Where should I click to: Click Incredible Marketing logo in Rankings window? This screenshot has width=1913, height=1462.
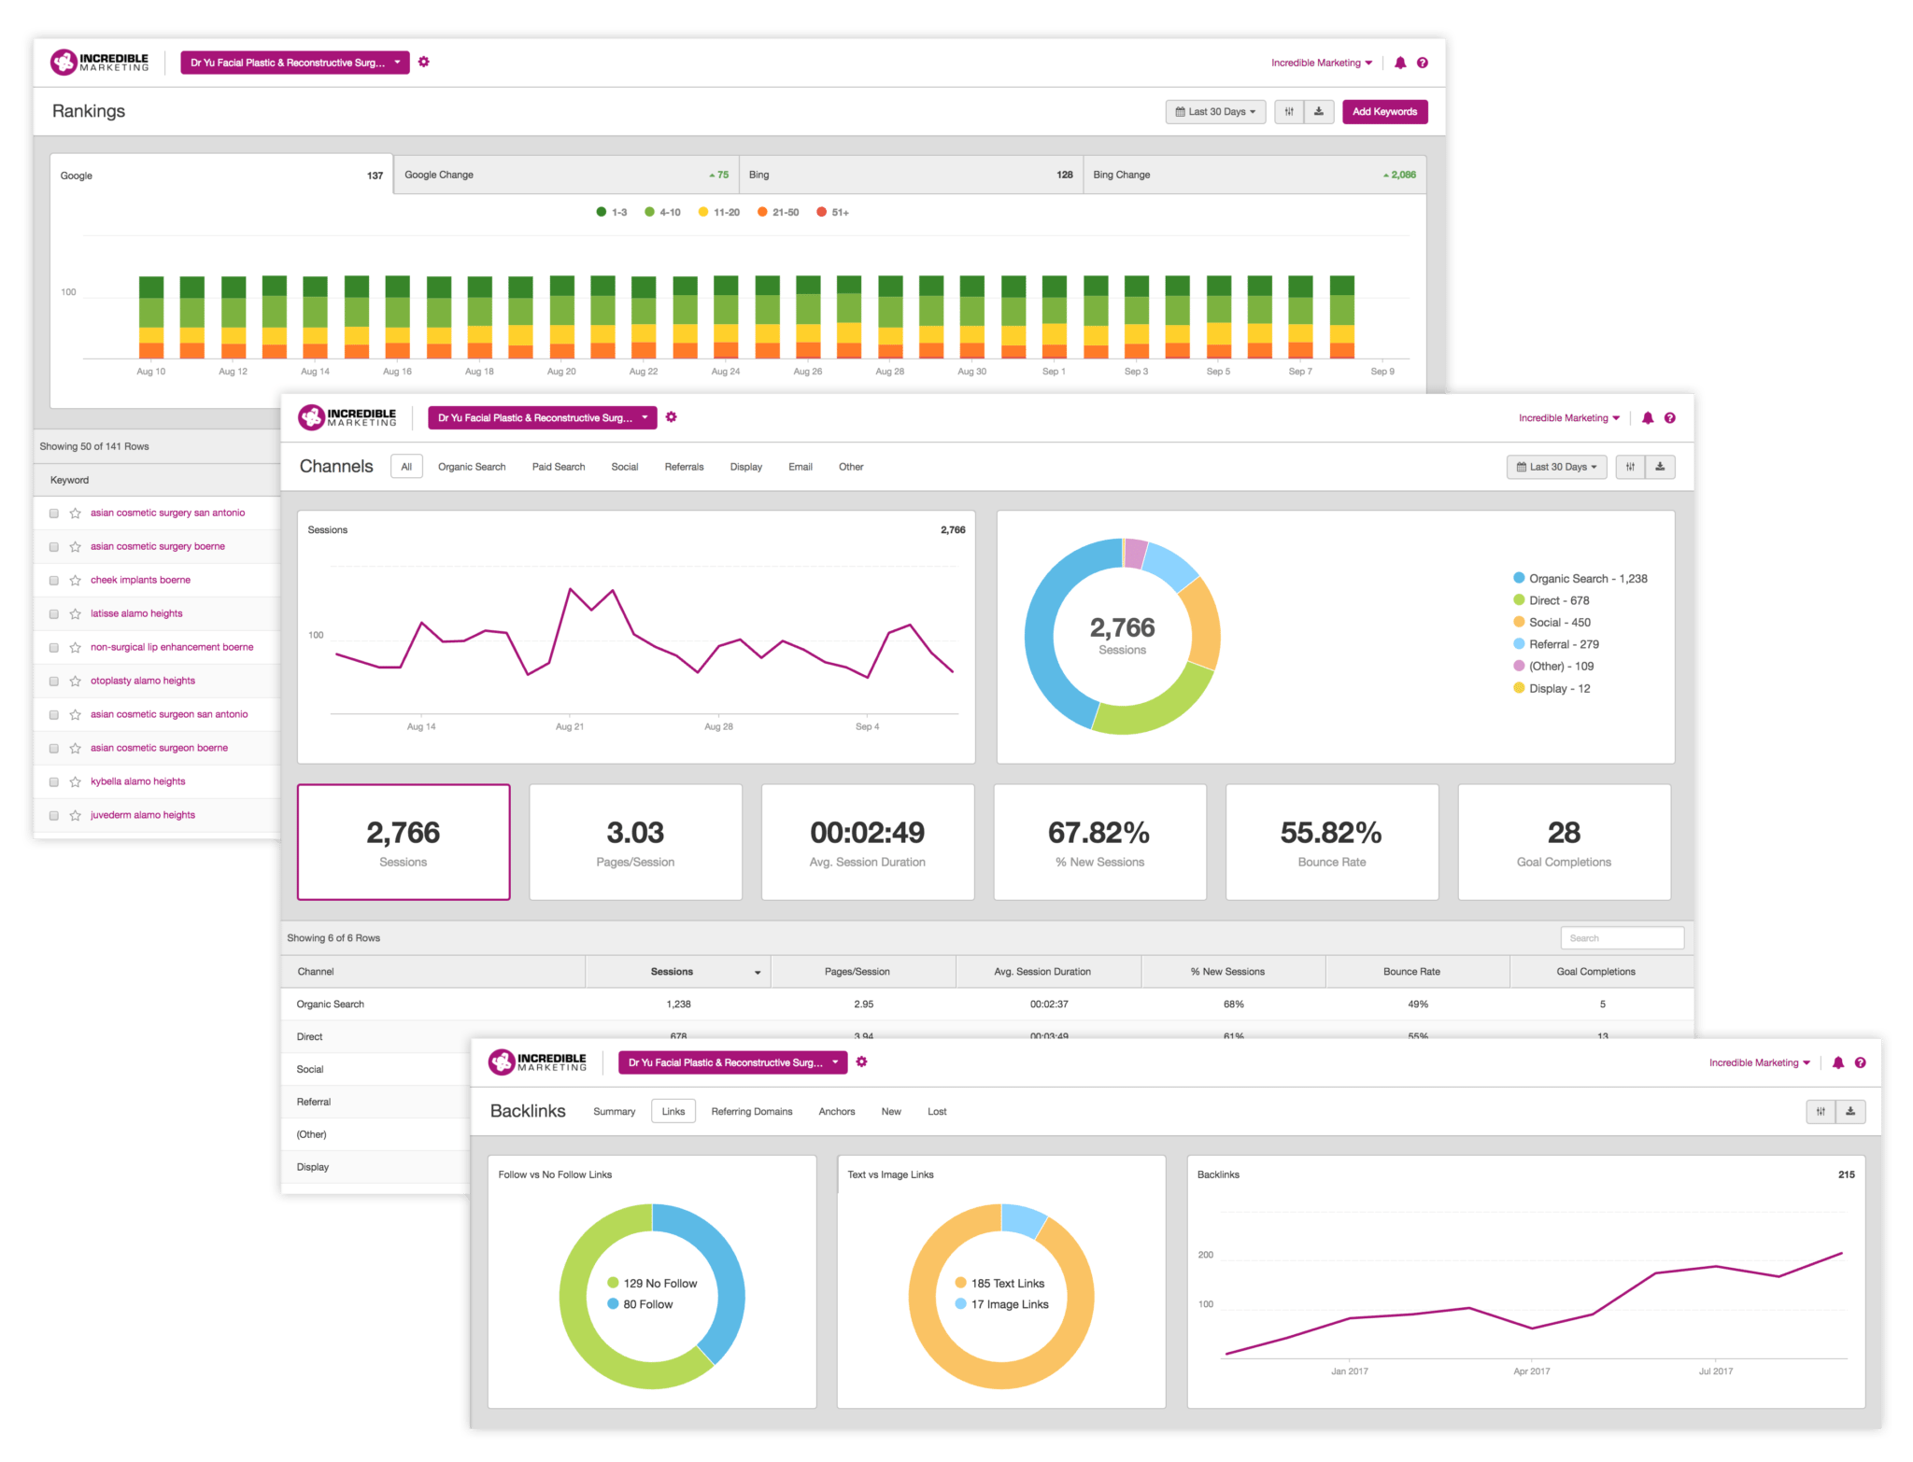tap(99, 62)
